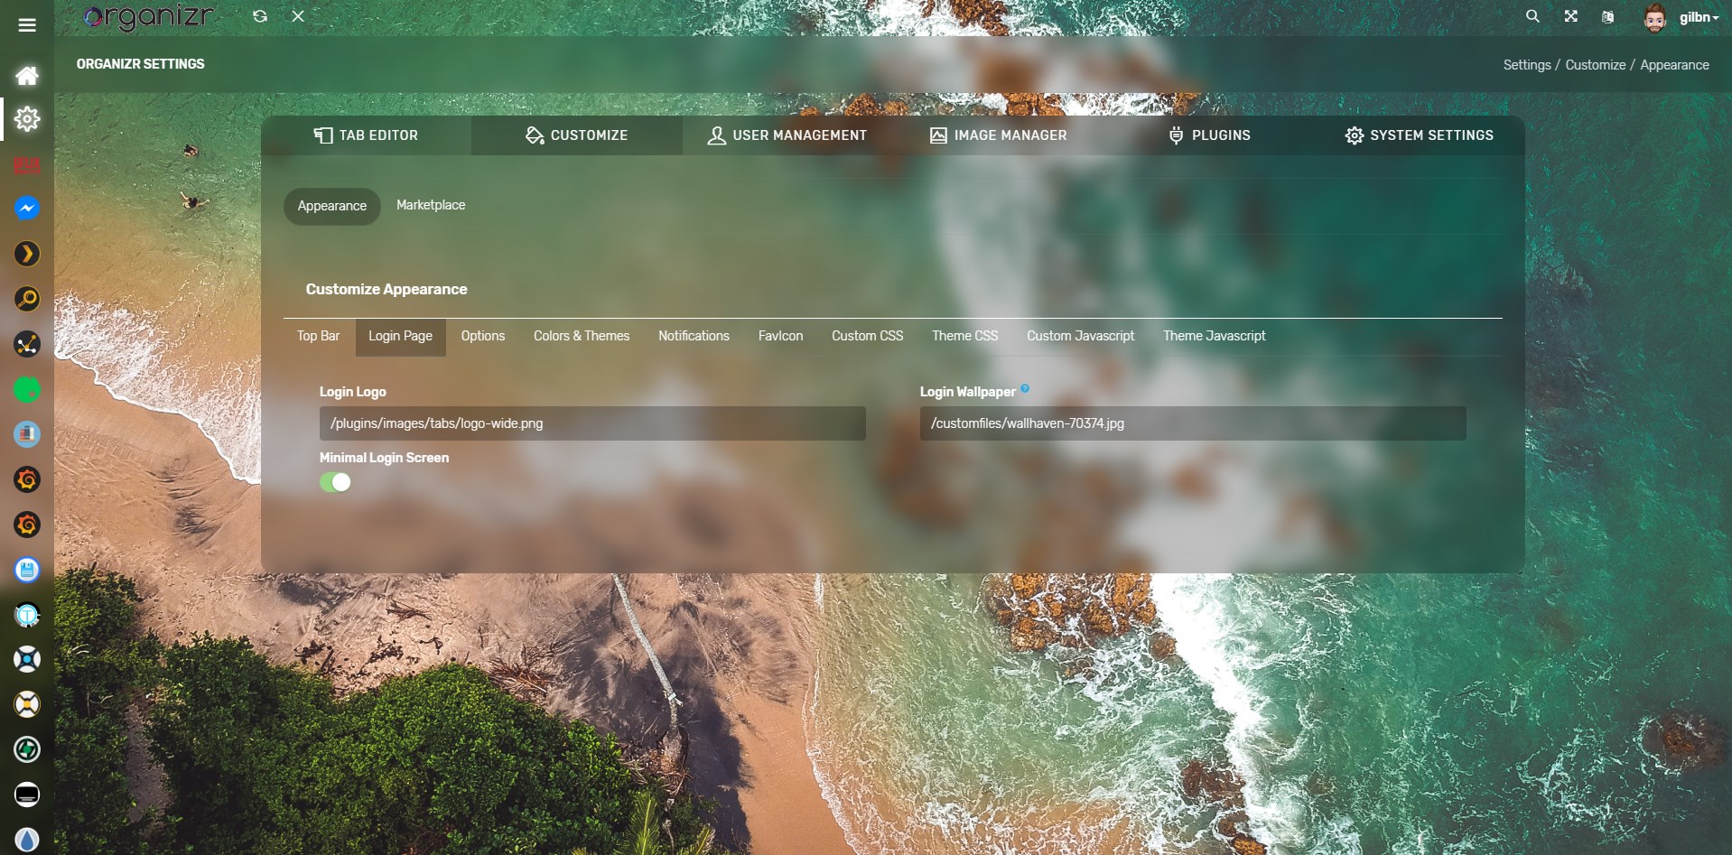Go to the Home sidebar icon
This screenshot has width=1732, height=855.
click(x=27, y=75)
